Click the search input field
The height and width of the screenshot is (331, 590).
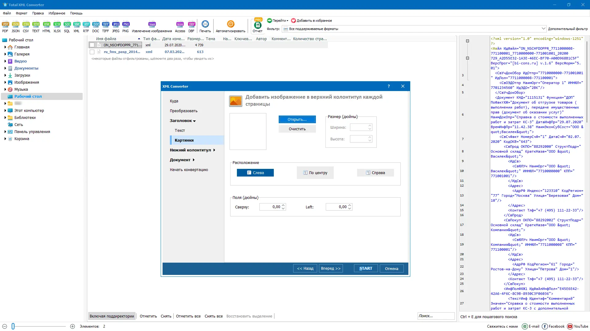[x=435, y=316]
